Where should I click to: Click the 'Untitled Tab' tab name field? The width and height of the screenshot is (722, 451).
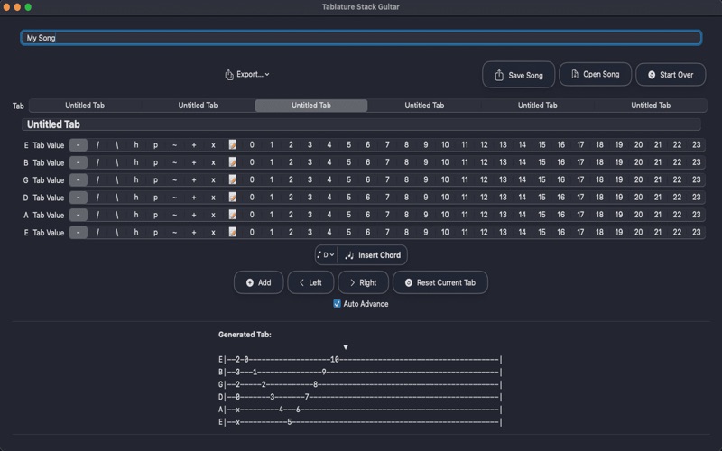361,124
